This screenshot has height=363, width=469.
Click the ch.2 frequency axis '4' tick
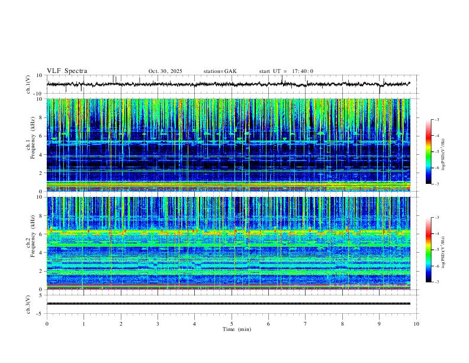click(x=41, y=253)
